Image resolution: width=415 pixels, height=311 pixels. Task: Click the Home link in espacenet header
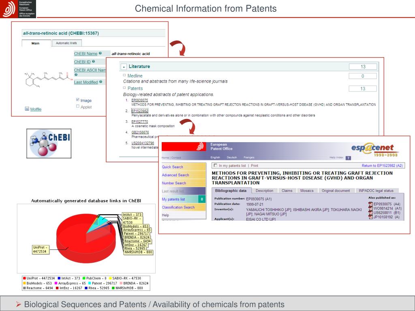[x=165, y=158]
